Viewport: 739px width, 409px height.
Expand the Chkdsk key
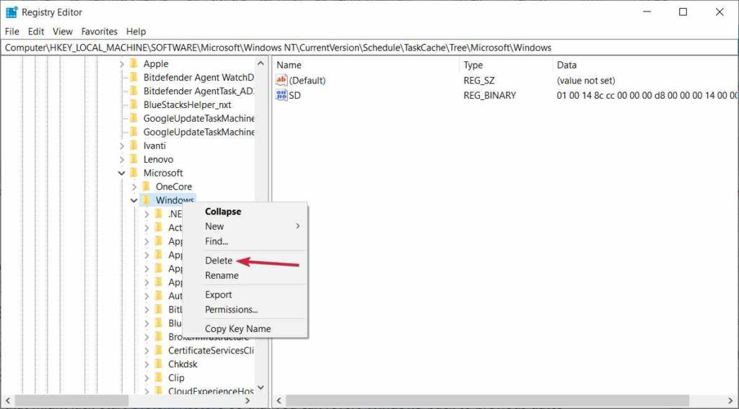pyautogui.click(x=147, y=364)
